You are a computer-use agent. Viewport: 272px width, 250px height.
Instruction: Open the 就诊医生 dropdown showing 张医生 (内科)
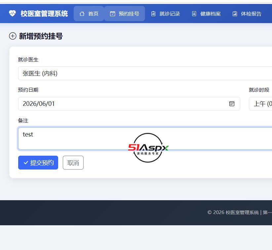point(145,73)
